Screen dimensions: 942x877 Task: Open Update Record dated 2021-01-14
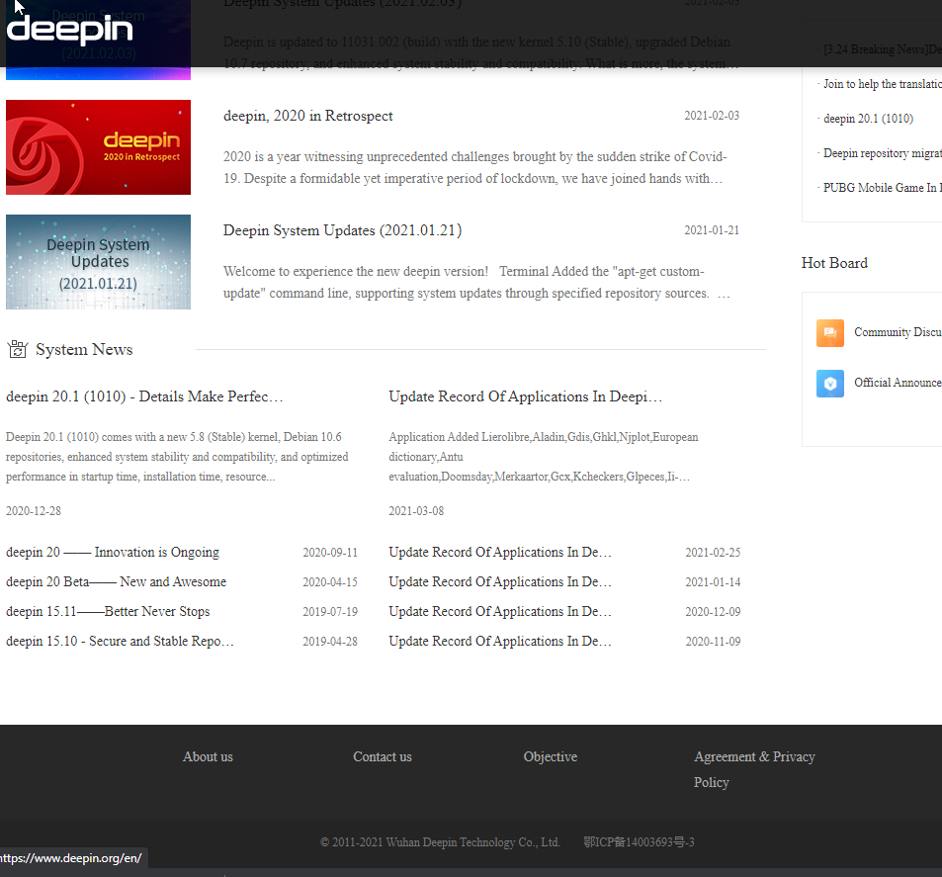(500, 581)
